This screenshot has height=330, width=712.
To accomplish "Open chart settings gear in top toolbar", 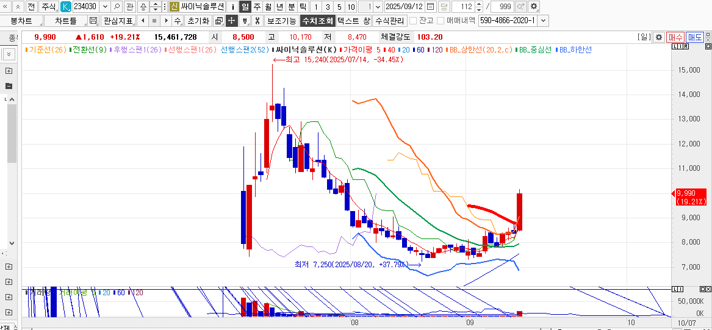I will click(x=534, y=7).
